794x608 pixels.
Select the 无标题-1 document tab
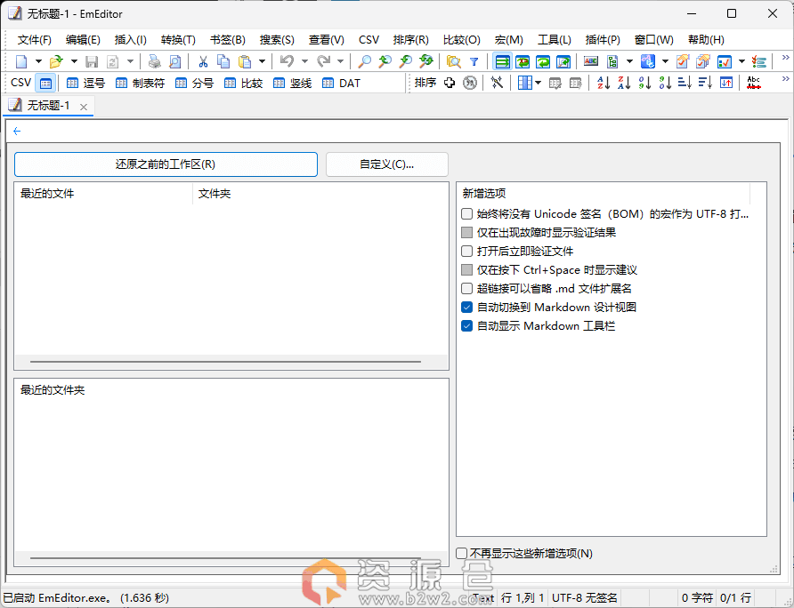point(43,106)
